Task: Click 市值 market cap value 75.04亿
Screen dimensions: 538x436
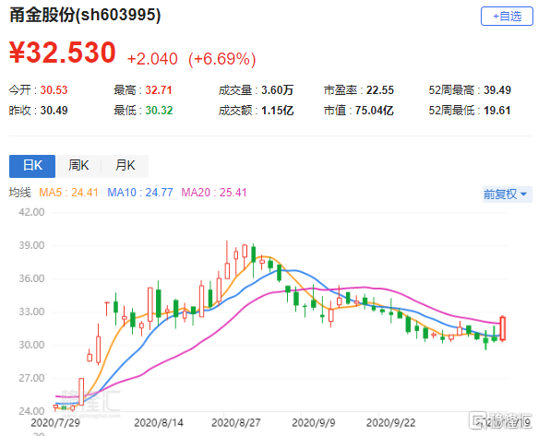Action: [374, 111]
